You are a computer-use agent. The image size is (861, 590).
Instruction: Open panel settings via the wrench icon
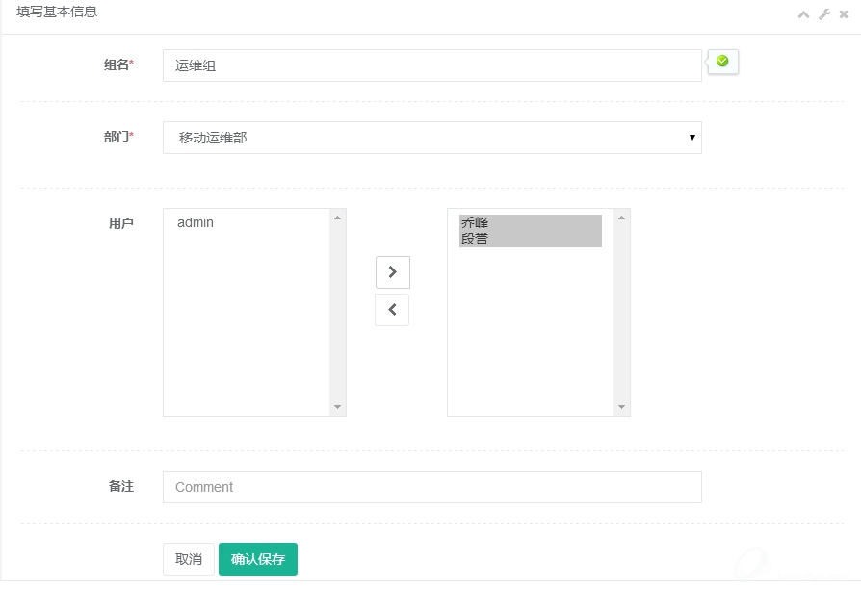[x=824, y=14]
